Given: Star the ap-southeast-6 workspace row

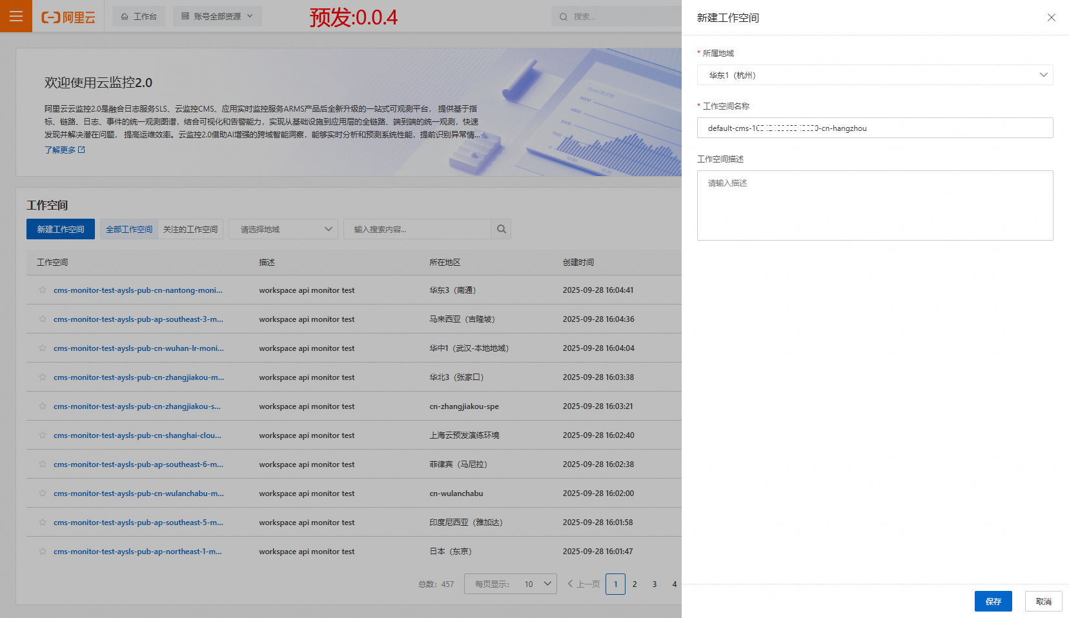Looking at the screenshot, I should (x=43, y=464).
